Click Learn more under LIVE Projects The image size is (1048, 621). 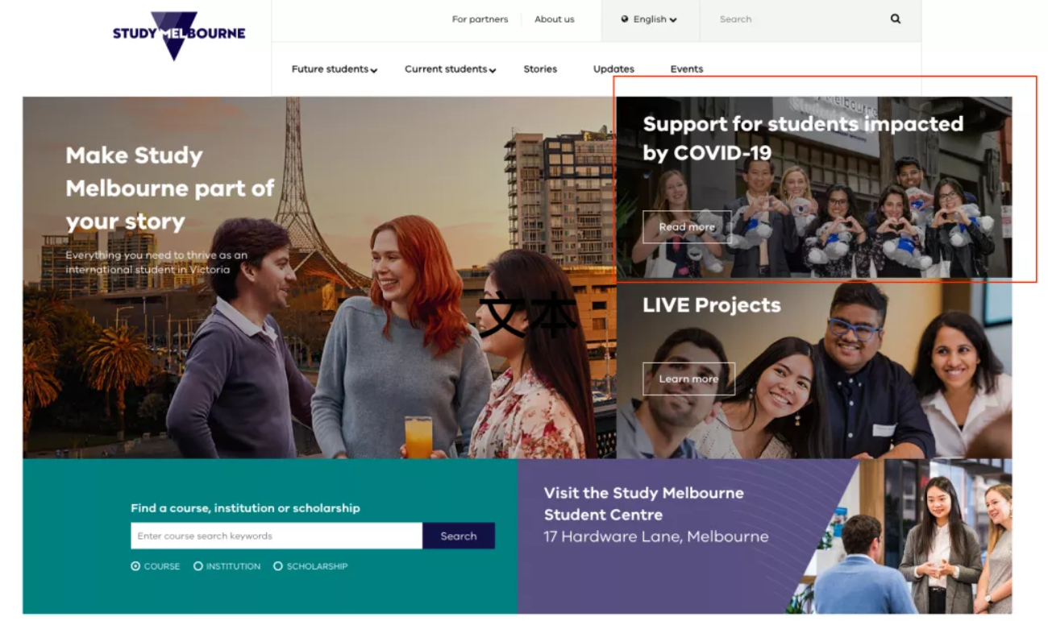pos(688,379)
